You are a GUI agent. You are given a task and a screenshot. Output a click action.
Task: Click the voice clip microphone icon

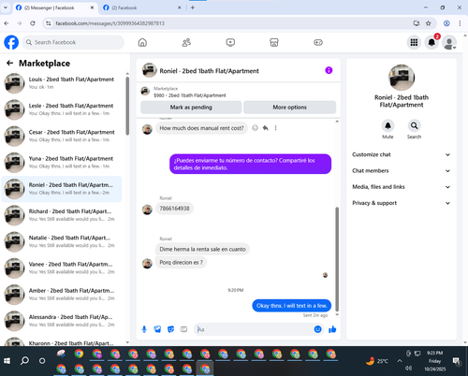(x=144, y=329)
